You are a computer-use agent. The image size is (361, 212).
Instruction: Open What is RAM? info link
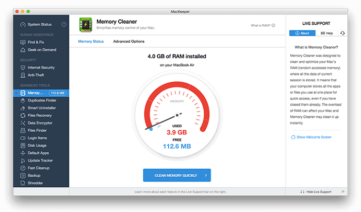[x=262, y=26]
